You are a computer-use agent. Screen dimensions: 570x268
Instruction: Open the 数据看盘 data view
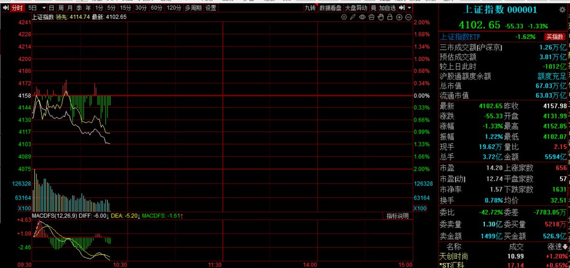click(330, 8)
